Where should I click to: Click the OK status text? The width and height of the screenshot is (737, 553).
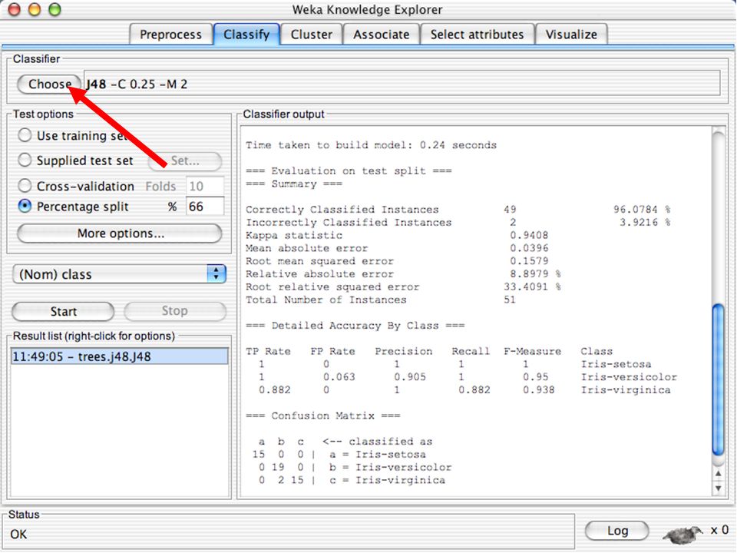point(18,535)
